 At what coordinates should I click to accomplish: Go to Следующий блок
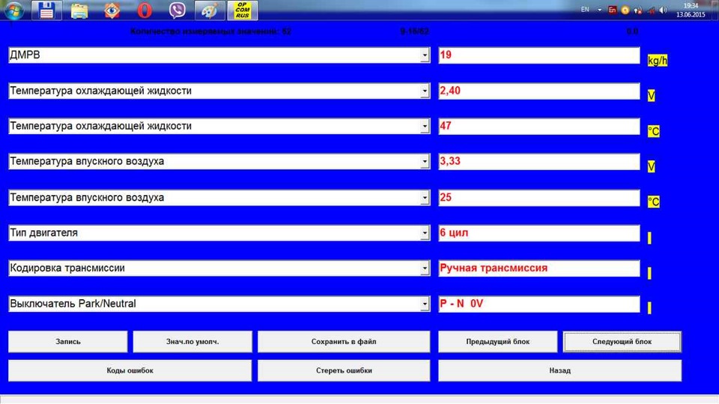622,342
